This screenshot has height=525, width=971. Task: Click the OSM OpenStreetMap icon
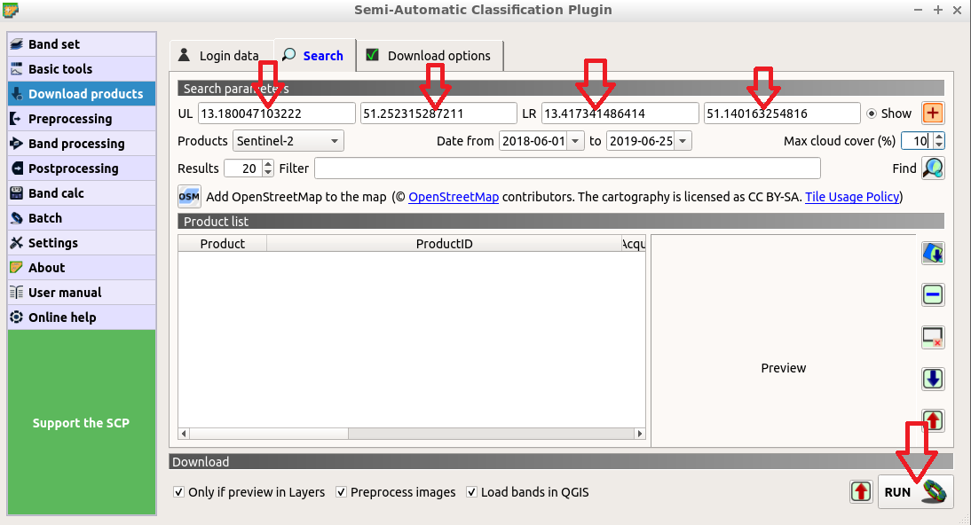[x=189, y=197]
